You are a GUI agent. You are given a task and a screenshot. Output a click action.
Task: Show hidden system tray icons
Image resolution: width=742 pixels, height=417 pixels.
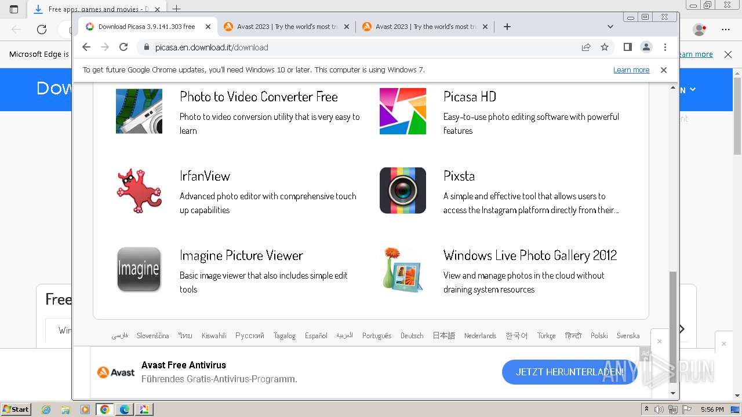coord(647,409)
